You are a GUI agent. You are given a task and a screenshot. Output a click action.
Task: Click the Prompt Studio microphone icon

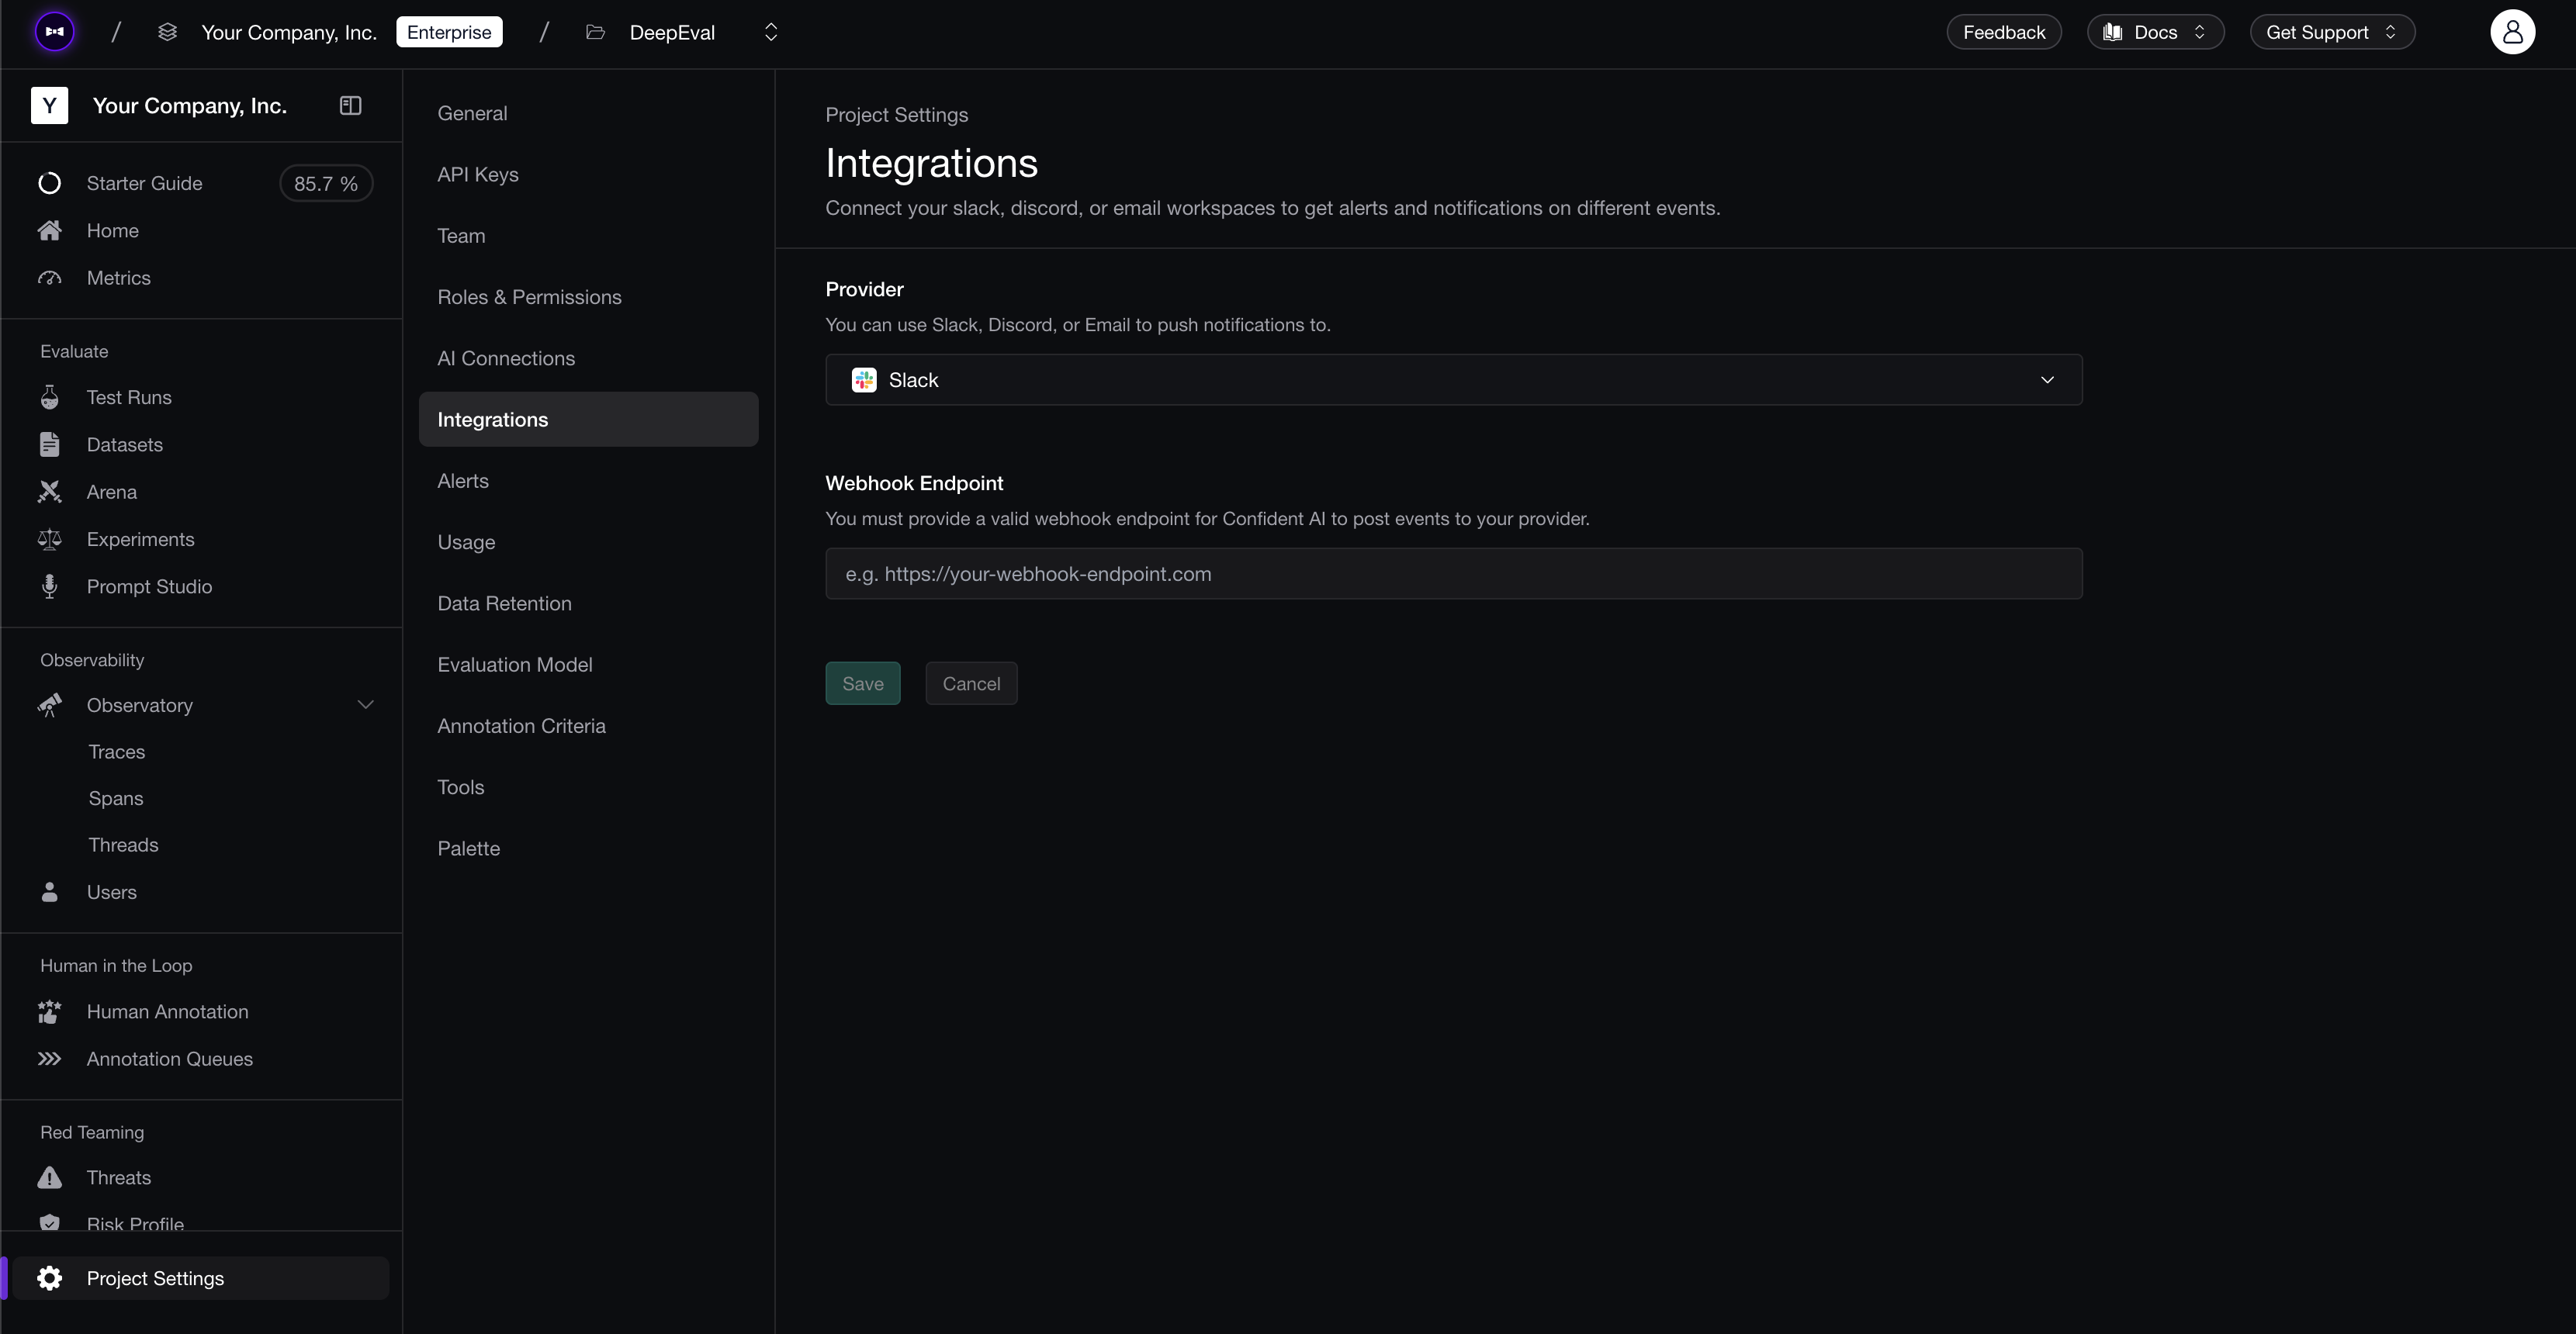click(x=49, y=586)
